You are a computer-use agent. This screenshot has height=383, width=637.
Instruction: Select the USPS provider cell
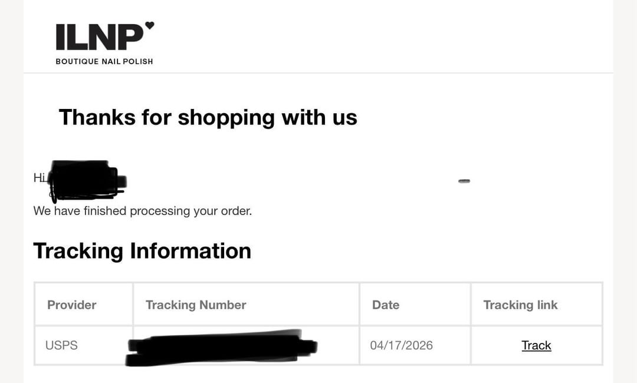point(61,345)
